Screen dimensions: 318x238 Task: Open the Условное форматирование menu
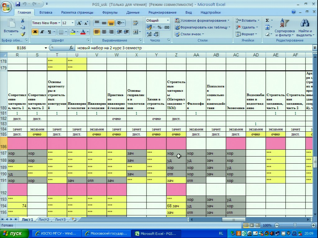point(202,20)
